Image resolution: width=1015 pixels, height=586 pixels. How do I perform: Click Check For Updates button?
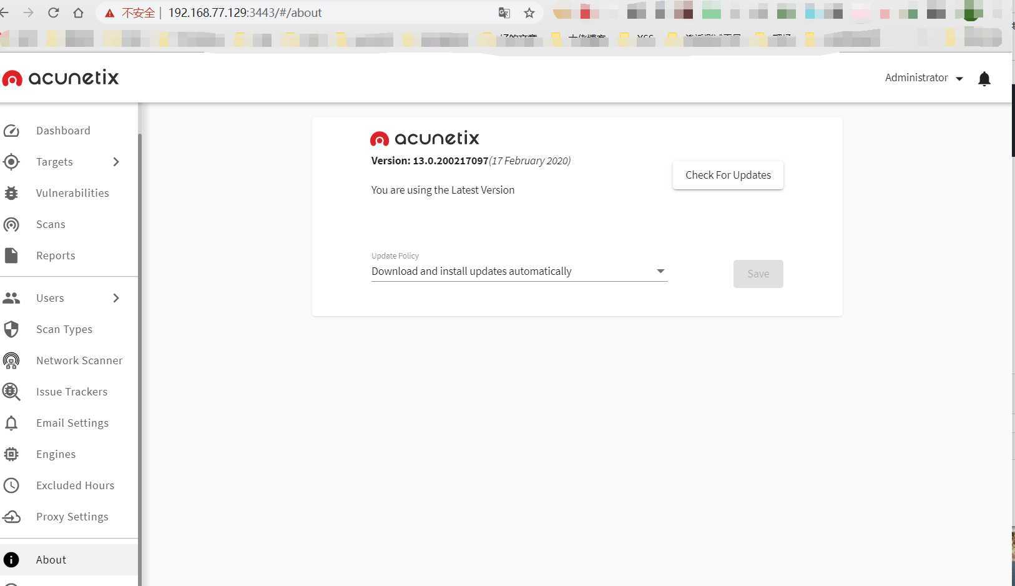(x=728, y=175)
